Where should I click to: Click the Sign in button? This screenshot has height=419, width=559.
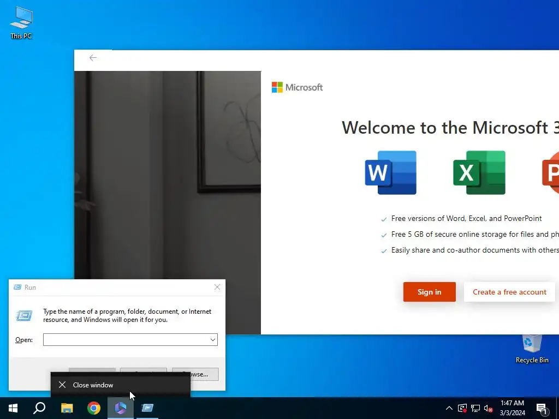pyautogui.click(x=429, y=292)
